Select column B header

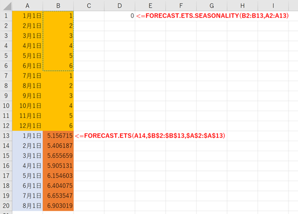click(x=58, y=6)
